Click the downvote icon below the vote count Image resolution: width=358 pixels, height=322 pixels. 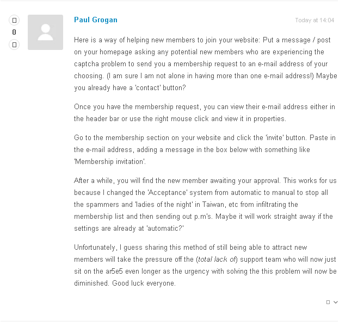pyautogui.click(x=14, y=44)
